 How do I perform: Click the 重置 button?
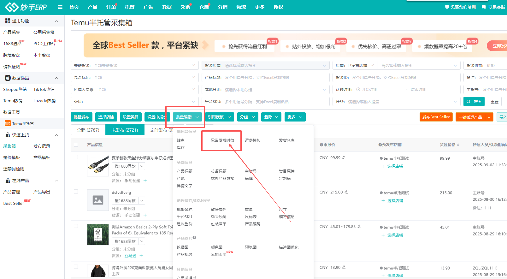495,102
